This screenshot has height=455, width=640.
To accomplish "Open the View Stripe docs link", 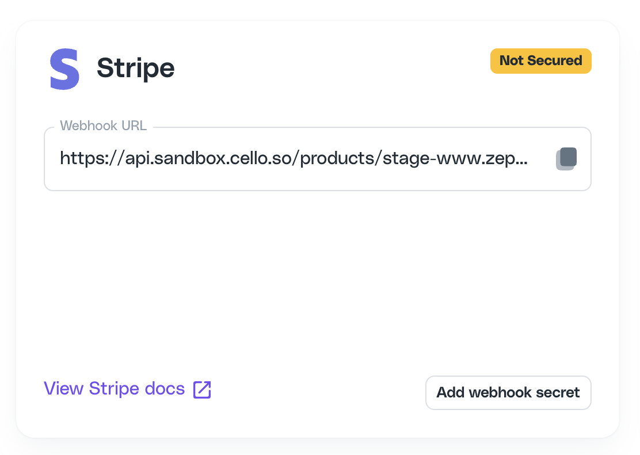I will click(127, 389).
